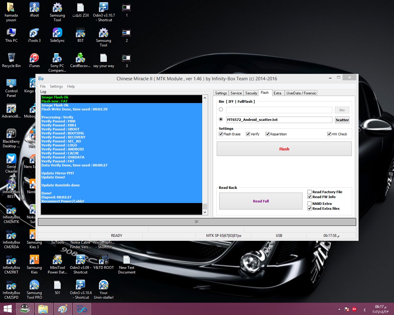Select the Bin file radio button
Screen dimensions: 394x315
point(221,110)
